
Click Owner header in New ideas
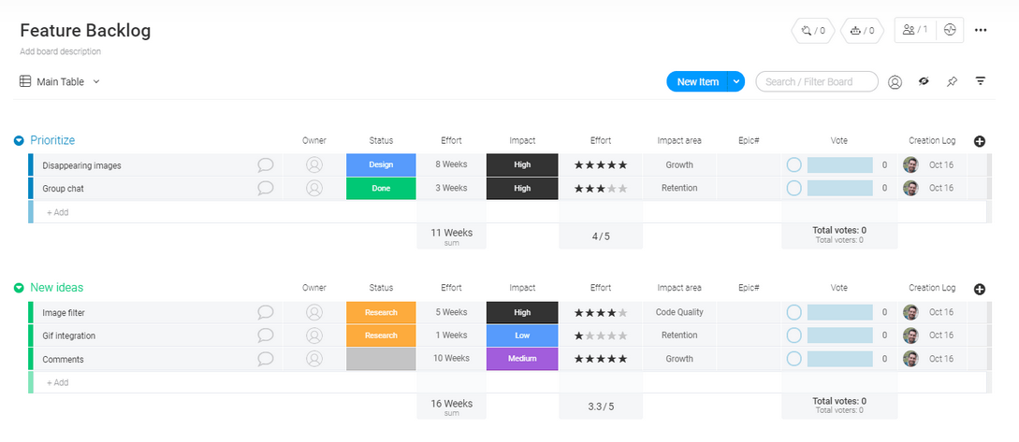click(313, 288)
